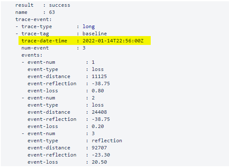Image resolution: width=229 pixels, height=167 pixels.
Task: Click the 'events:' heading
Action: (32, 55)
